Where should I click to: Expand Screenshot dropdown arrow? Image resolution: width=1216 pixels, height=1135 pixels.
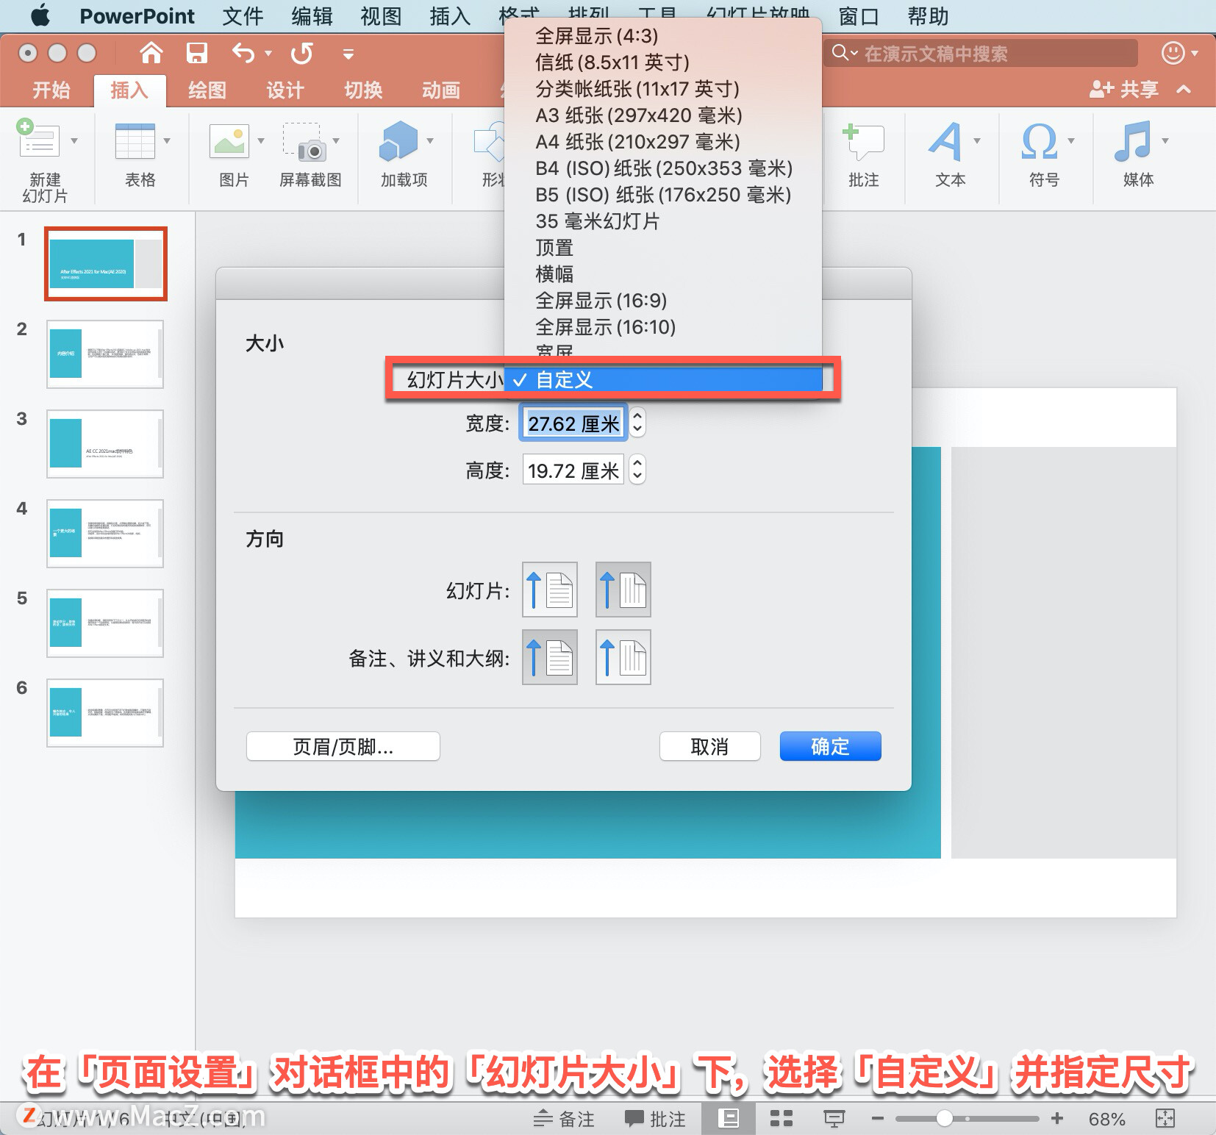(x=336, y=140)
